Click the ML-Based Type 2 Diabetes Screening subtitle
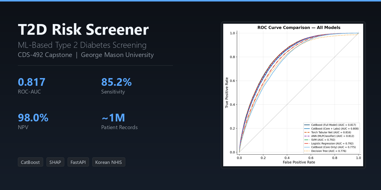Screen dimensions: 381x190 [82, 45]
